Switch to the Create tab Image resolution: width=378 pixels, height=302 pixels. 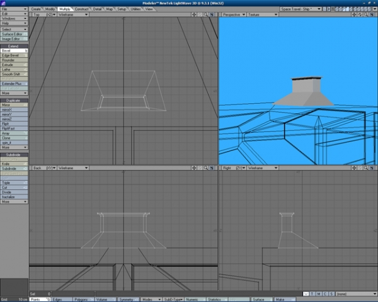(x=36, y=9)
